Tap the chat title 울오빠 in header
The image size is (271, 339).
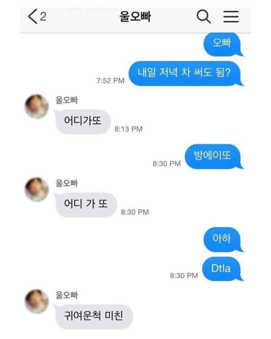click(x=135, y=17)
